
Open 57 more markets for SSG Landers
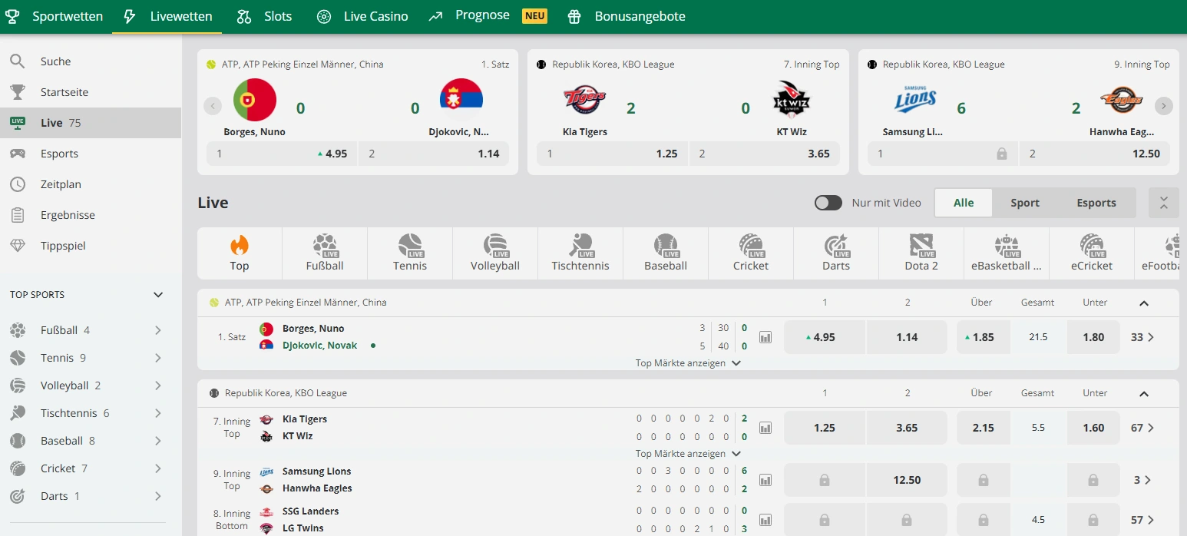[x=1142, y=520]
